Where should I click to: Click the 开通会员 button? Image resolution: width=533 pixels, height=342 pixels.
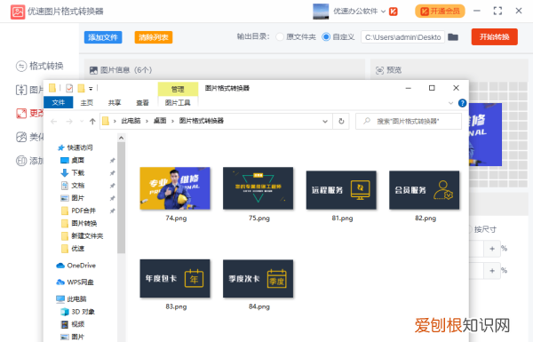click(x=440, y=12)
